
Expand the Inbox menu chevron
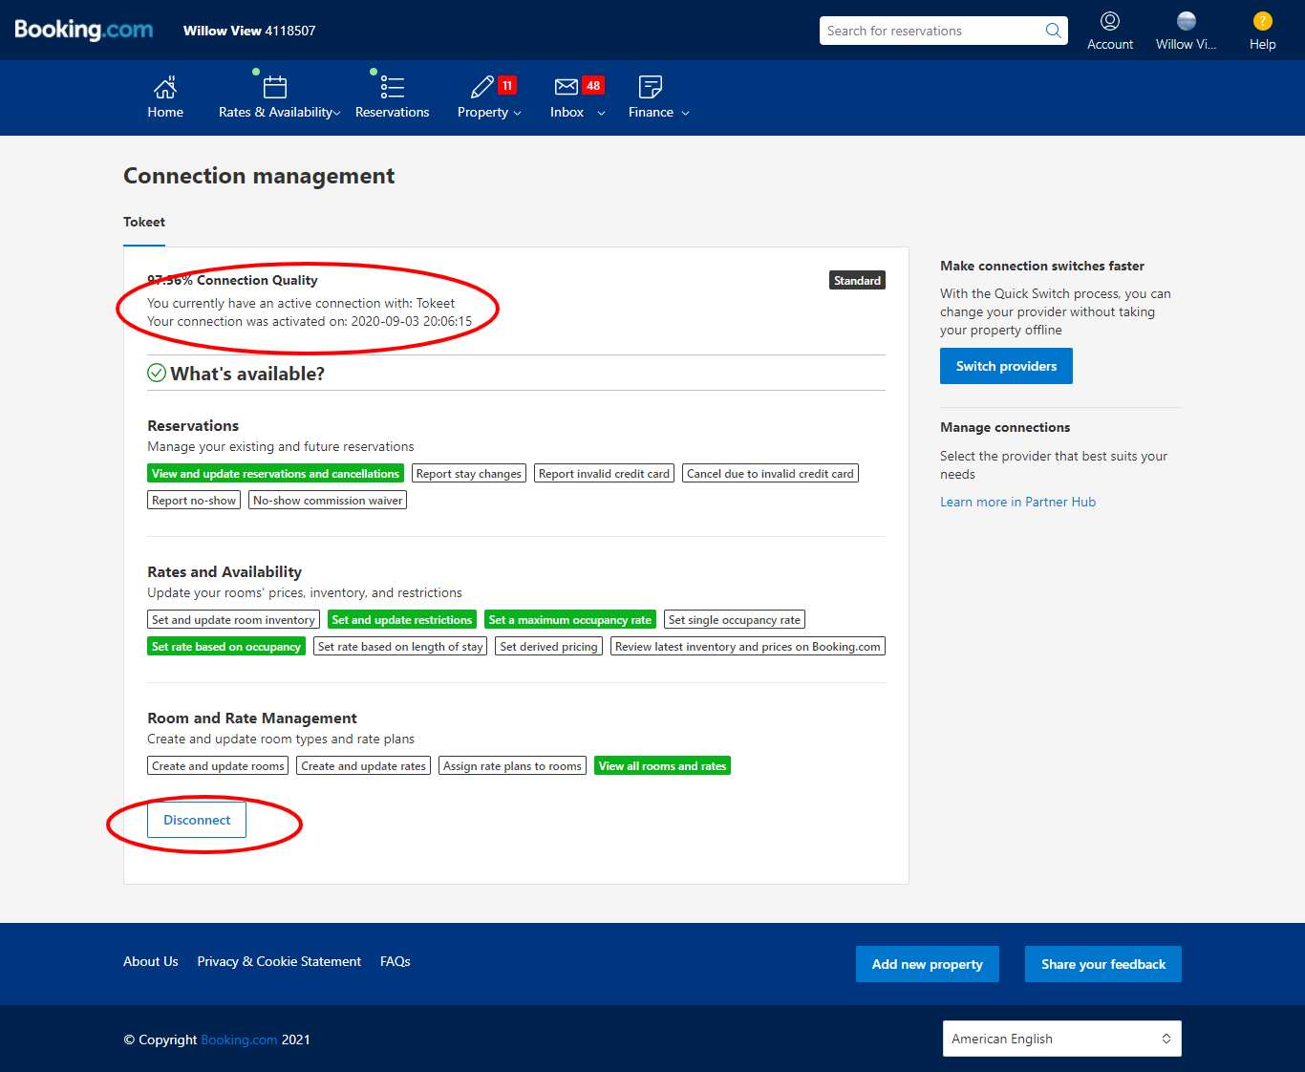coord(601,113)
